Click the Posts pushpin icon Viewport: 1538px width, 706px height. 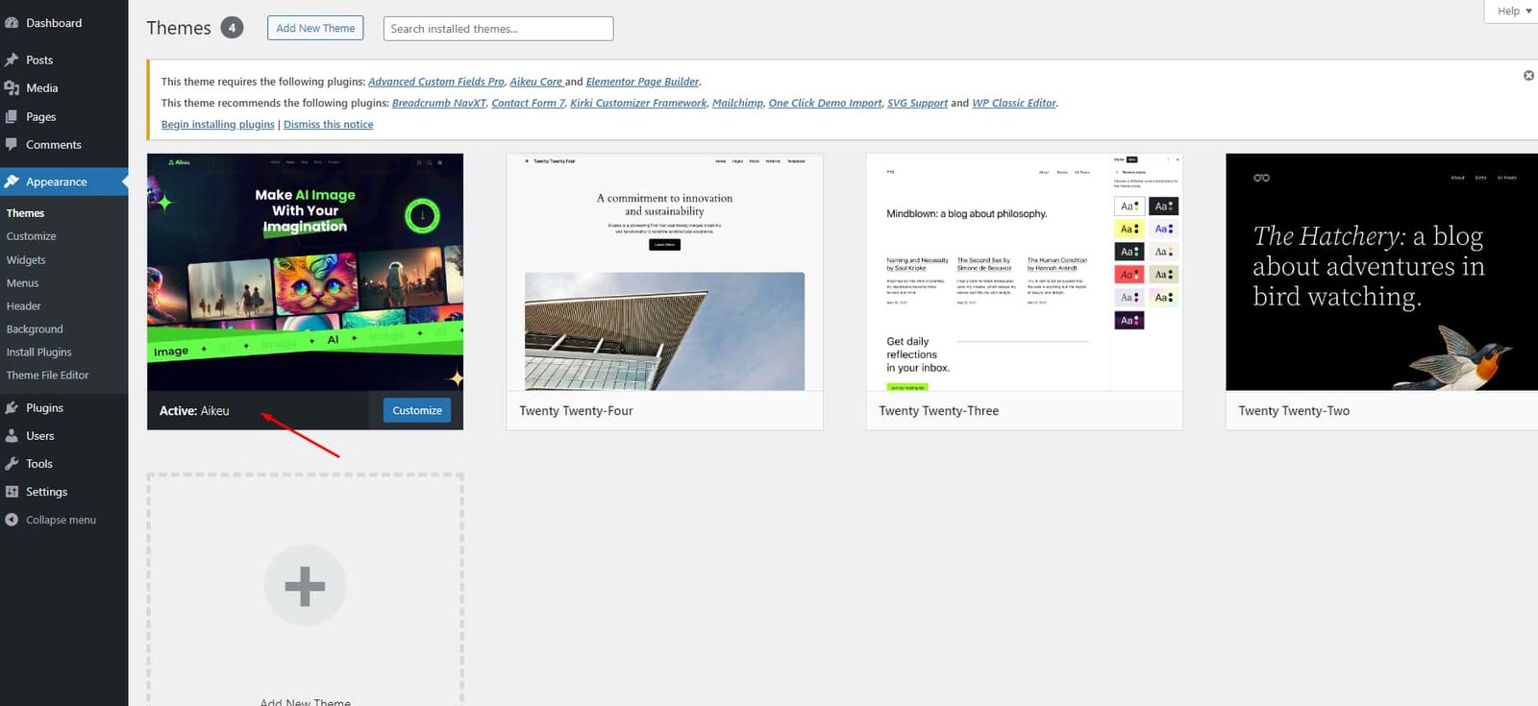click(12, 60)
